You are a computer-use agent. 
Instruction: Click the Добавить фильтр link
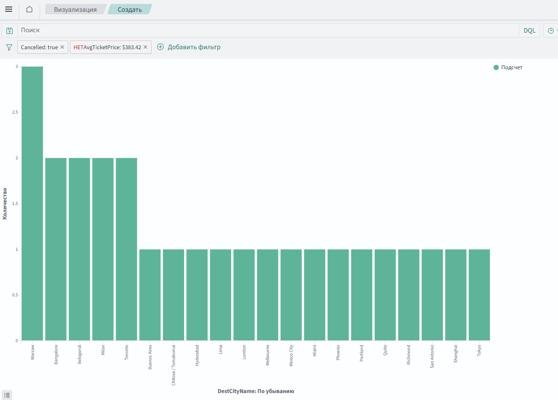click(x=194, y=47)
